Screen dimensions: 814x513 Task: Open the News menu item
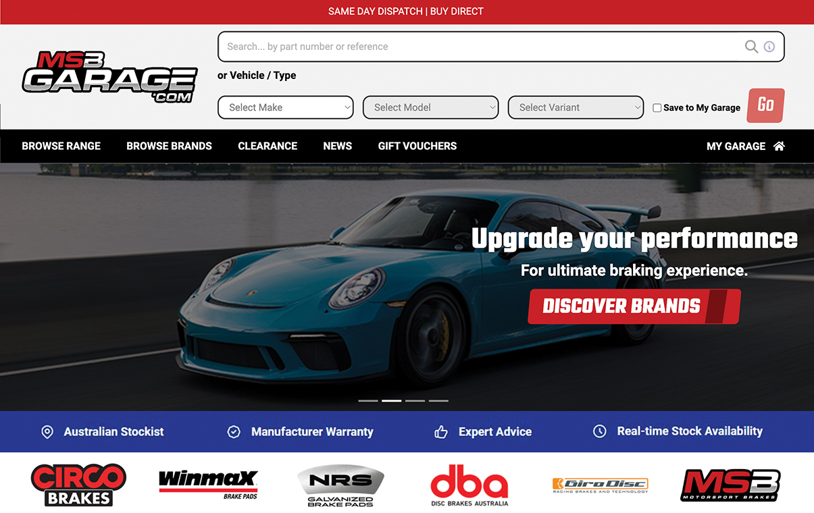338,146
